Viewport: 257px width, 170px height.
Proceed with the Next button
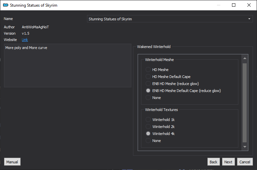click(x=228, y=162)
